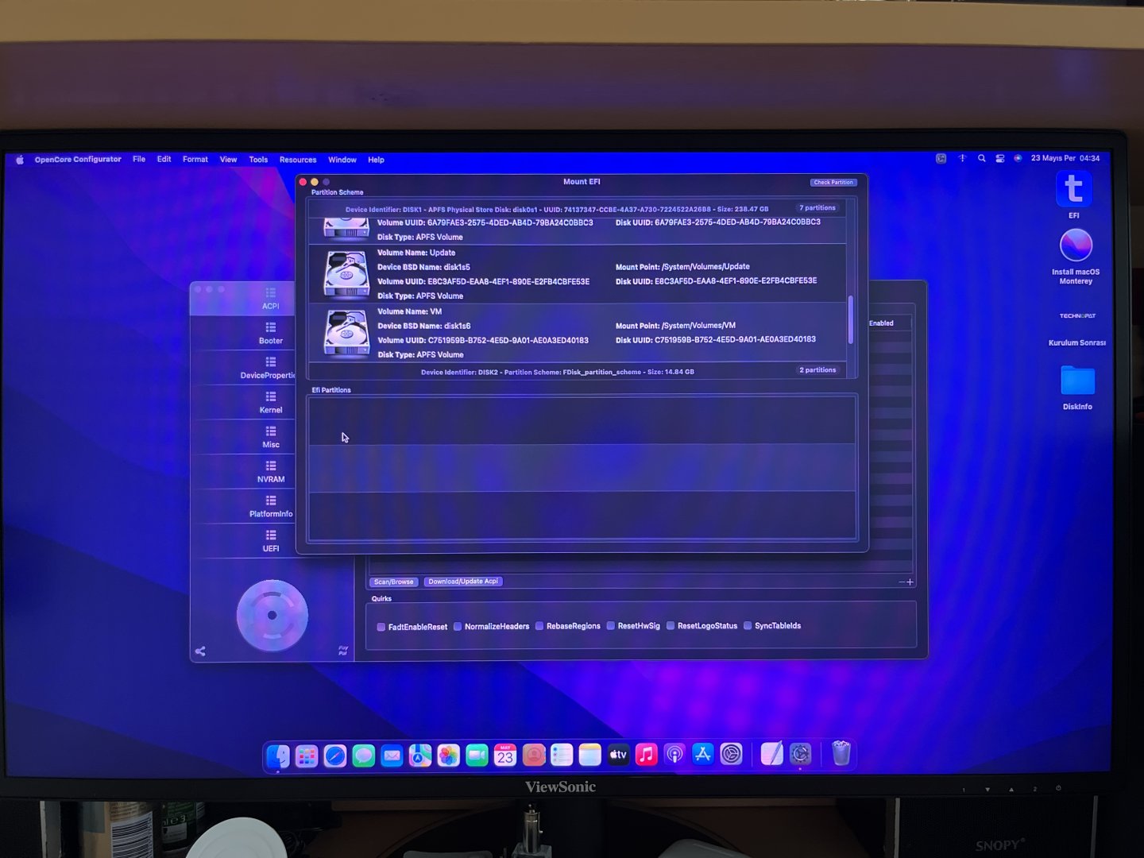Image resolution: width=1144 pixels, height=858 pixels.
Task: Check the SyncTableIds quirk
Action: point(748,626)
